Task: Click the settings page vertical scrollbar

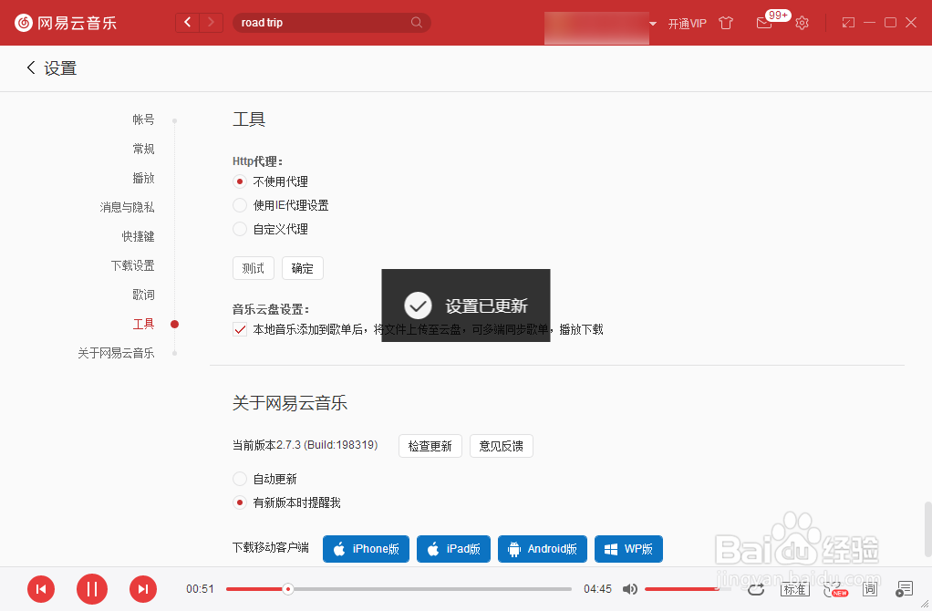Action: coord(927,529)
